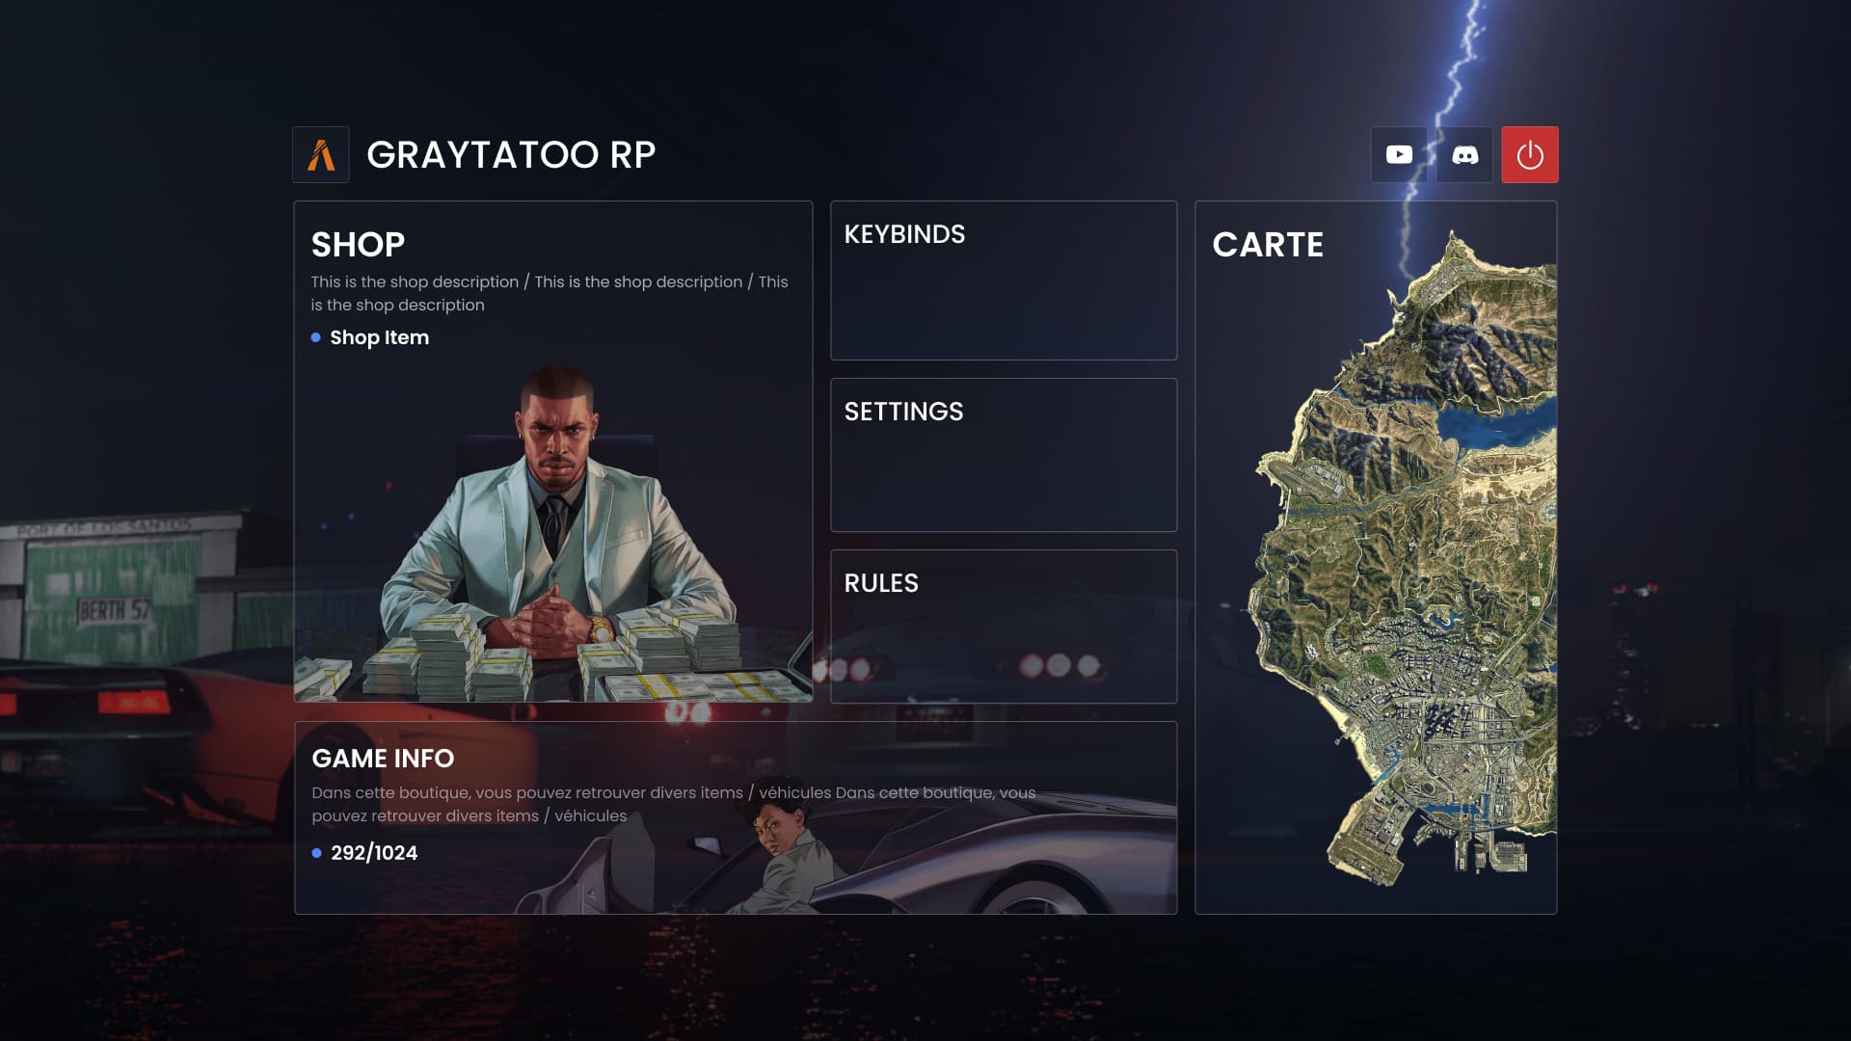Open the YouTube link icon
The image size is (1851, 1041).
click(x=1399, y=154)
